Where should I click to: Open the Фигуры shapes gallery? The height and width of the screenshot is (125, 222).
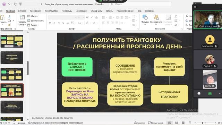pyautogui.click(x=145, y=20)
